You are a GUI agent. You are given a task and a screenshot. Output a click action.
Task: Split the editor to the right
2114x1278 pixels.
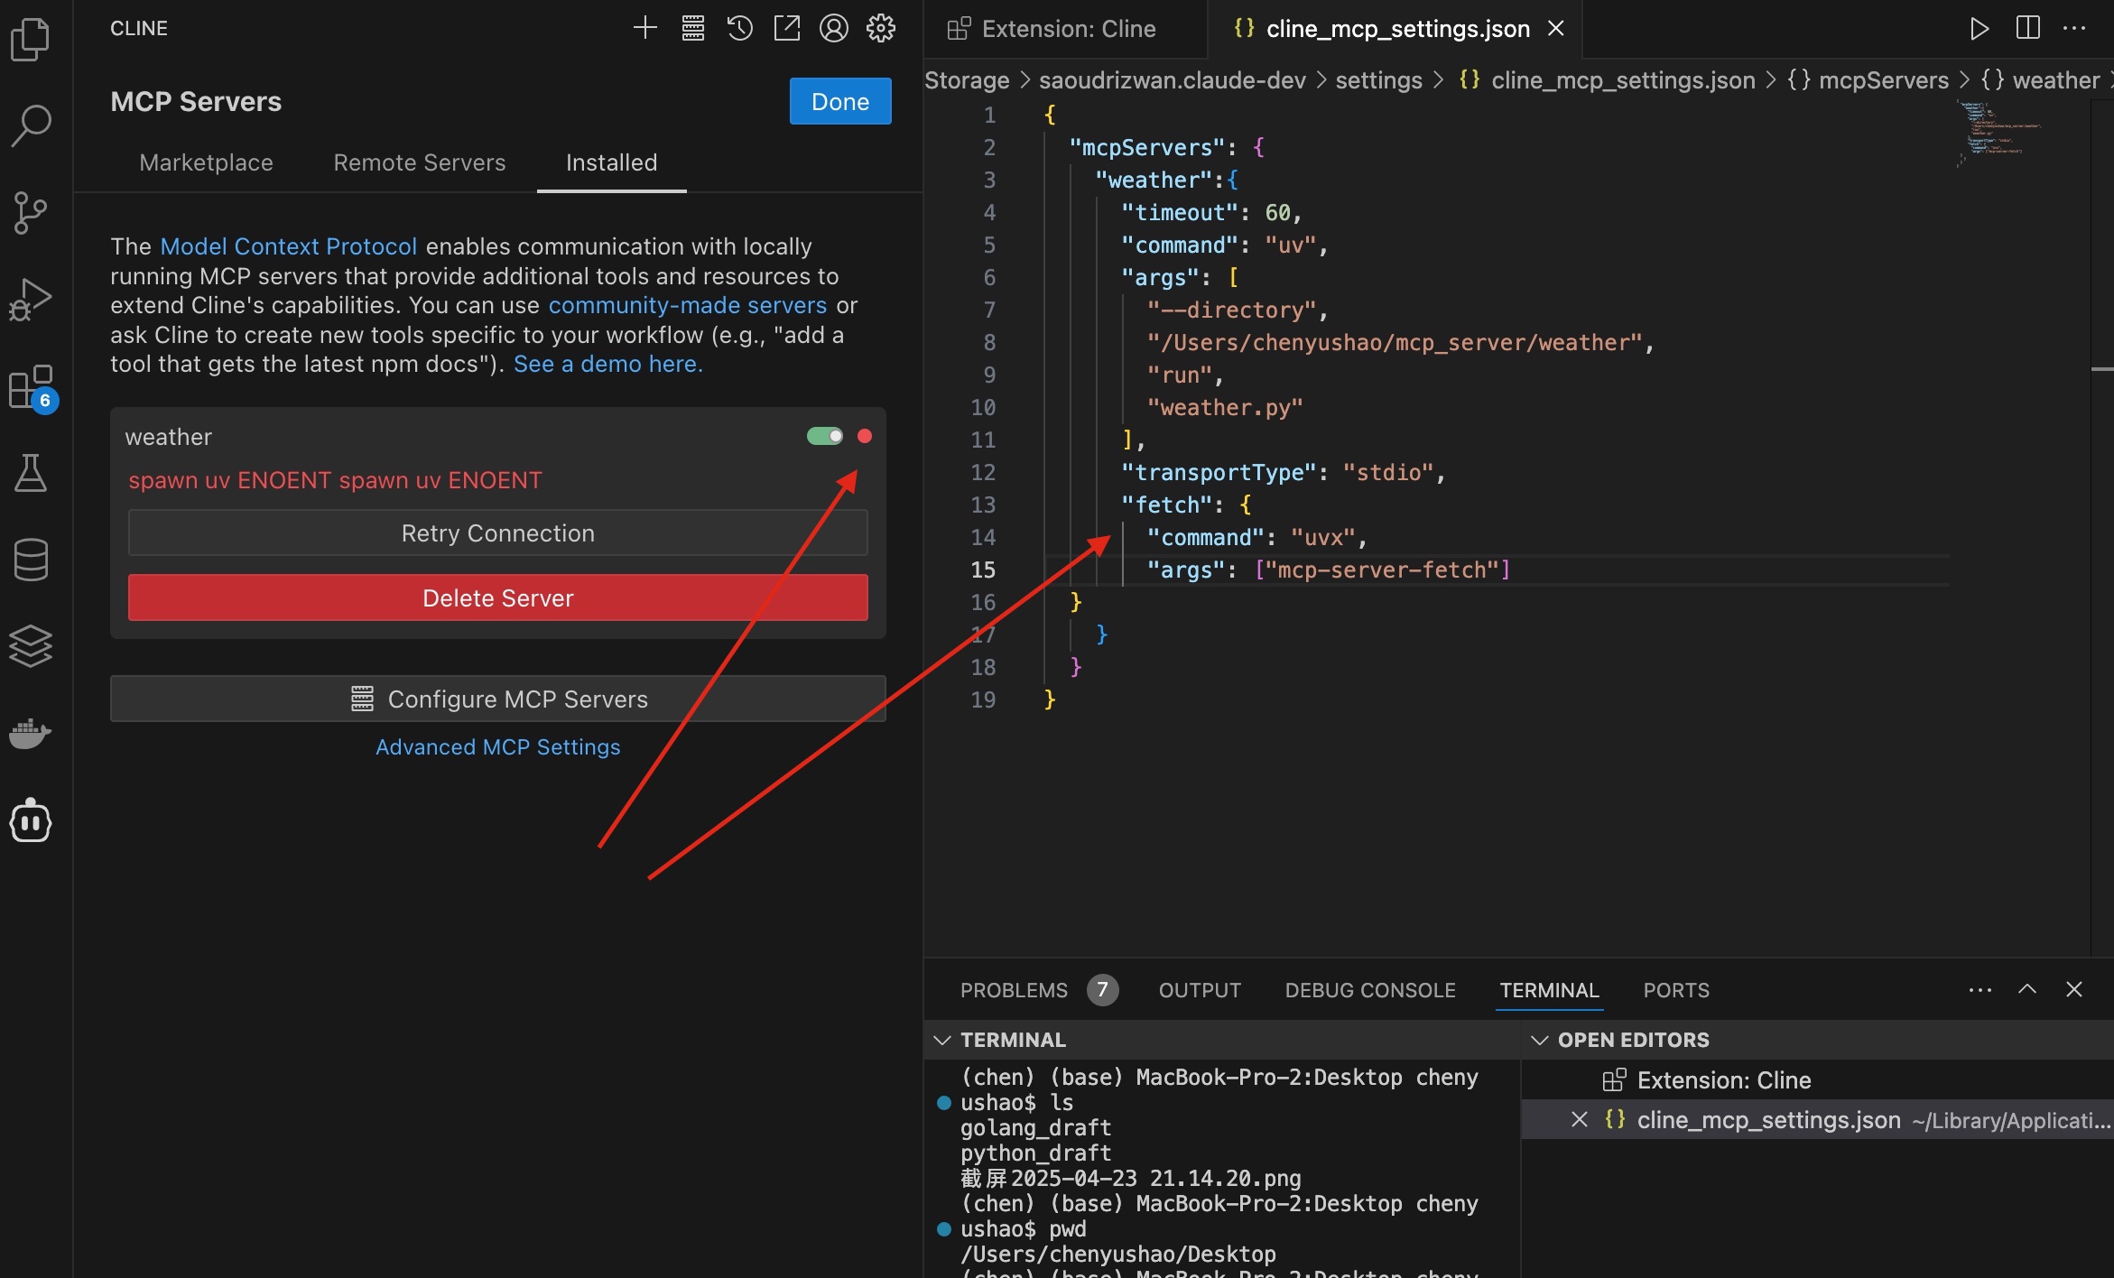[2027, 28]
